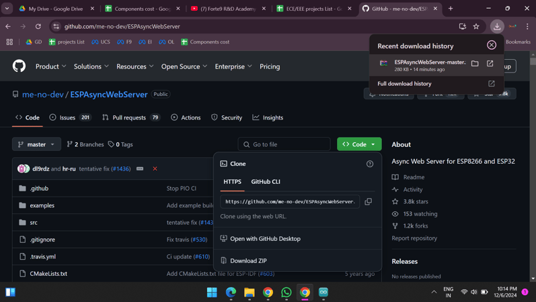This screenshot has height=302, width=536.
Task: Expand the Resources dropdown
Action: 135,66
